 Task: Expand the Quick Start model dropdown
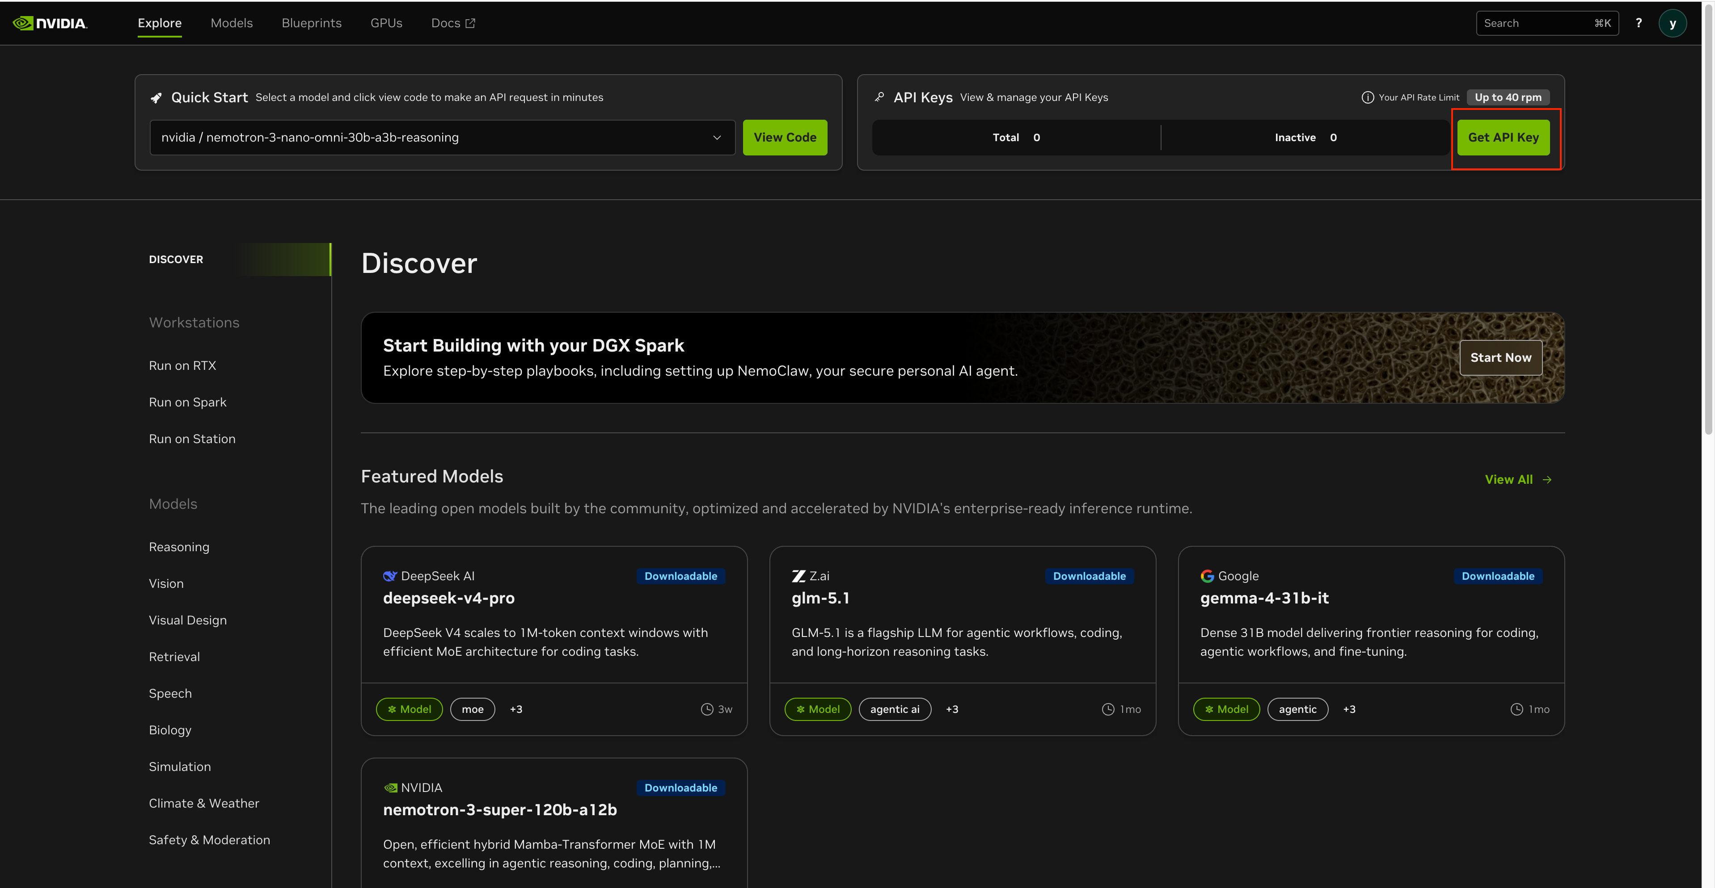click(x=443, y=138)
